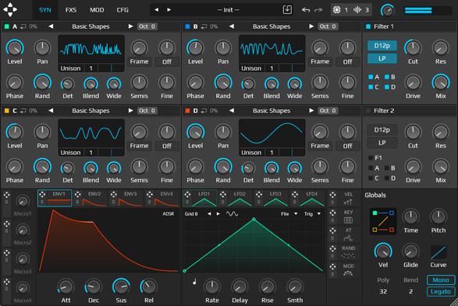Click Macro1 modulation drag handle

6,195
